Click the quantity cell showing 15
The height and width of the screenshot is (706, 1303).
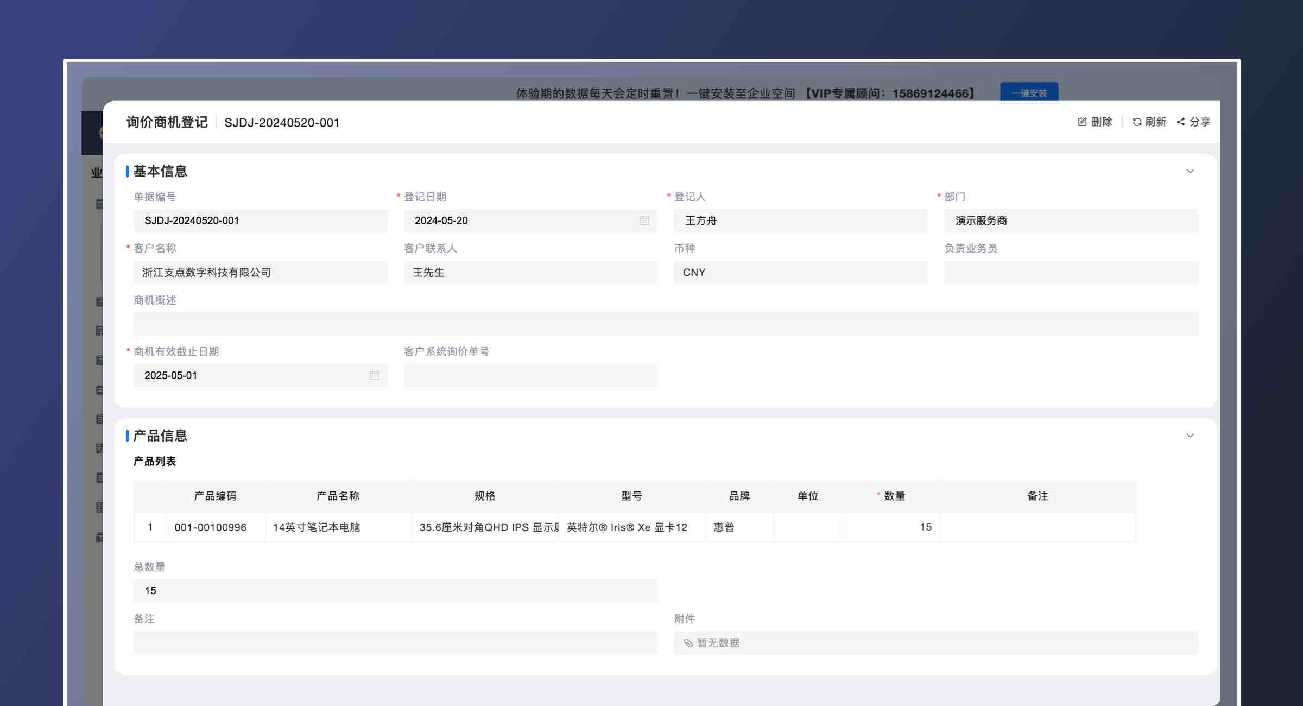click(893, 527)
